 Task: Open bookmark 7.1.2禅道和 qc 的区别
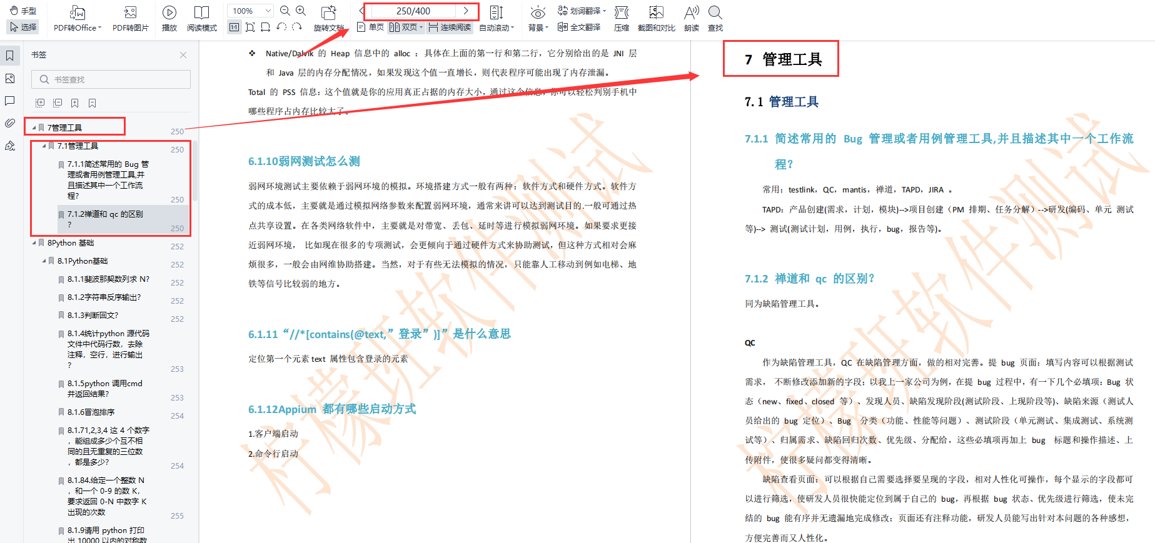(x=105, y=219)
